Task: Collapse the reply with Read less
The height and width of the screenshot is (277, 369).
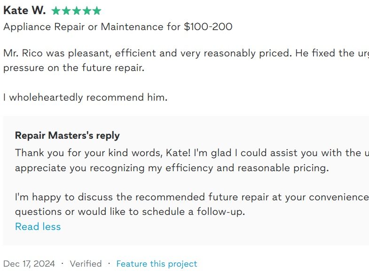Action: point(38,227)
